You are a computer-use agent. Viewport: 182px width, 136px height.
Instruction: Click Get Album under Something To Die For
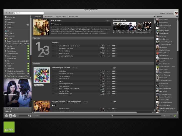(x=39, y=85)
